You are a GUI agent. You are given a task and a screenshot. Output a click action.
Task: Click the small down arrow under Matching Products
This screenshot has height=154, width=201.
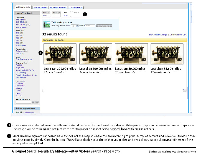[184, 90]
